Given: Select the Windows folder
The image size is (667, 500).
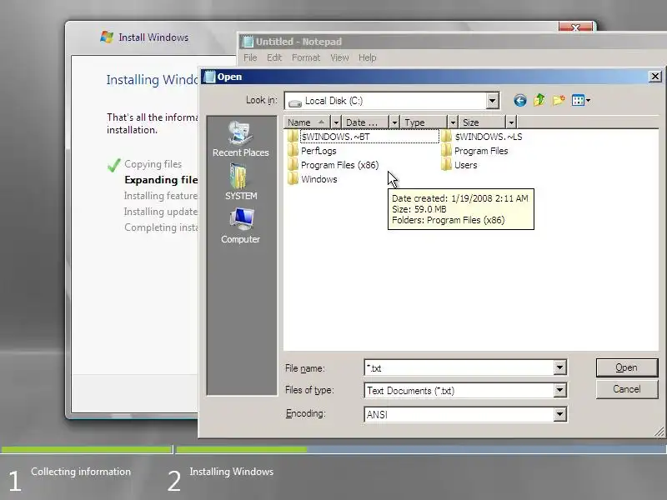Looking at the screenshot, I should pos(313,179).
